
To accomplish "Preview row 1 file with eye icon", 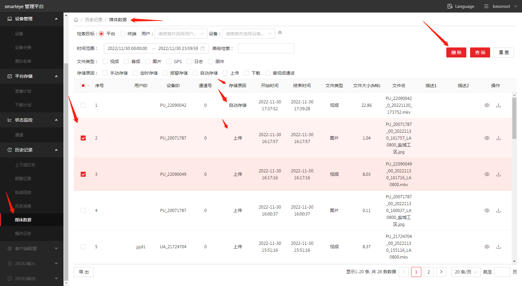I will [487, 105].
